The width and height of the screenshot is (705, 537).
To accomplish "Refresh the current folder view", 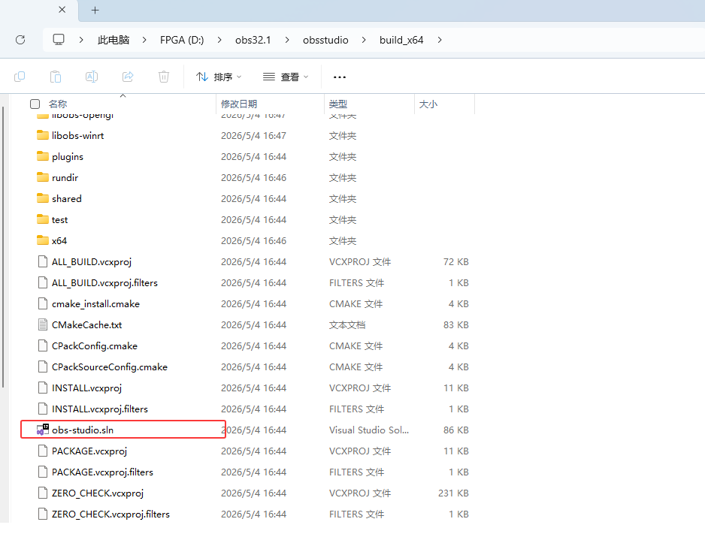I will (20, 40).
